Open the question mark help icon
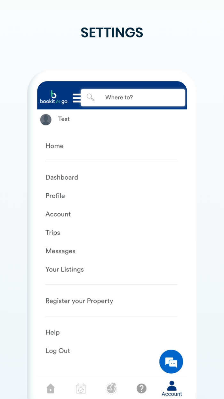This screenshot has width=224, height=399. (141, 389)
